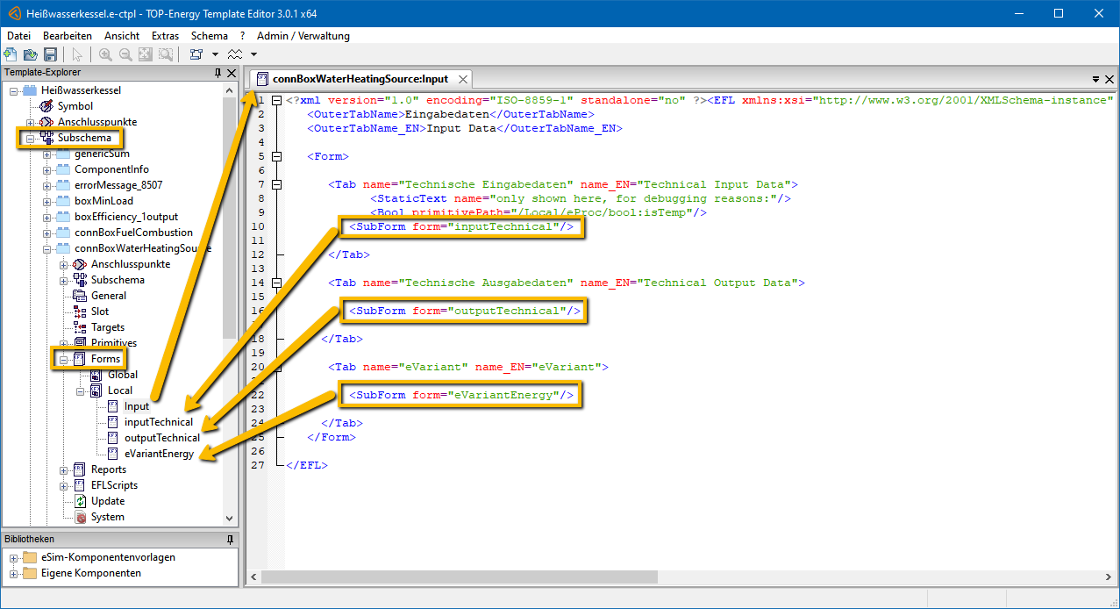Click the Reports node icon in tree
1120x609 pixels.
pyautogui.click(x=81, y=469)
